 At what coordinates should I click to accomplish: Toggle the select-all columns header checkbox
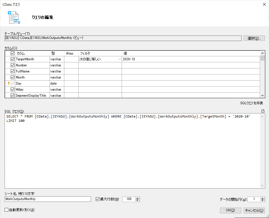12,53
